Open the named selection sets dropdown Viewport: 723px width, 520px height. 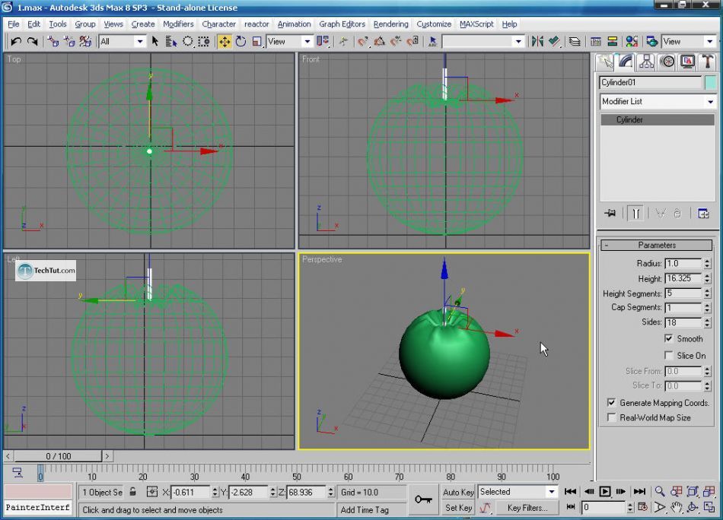483,42
